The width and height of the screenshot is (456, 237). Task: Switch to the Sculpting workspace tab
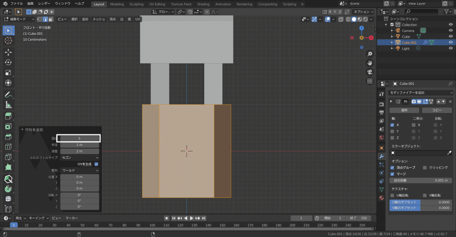[x=136, y=4]
